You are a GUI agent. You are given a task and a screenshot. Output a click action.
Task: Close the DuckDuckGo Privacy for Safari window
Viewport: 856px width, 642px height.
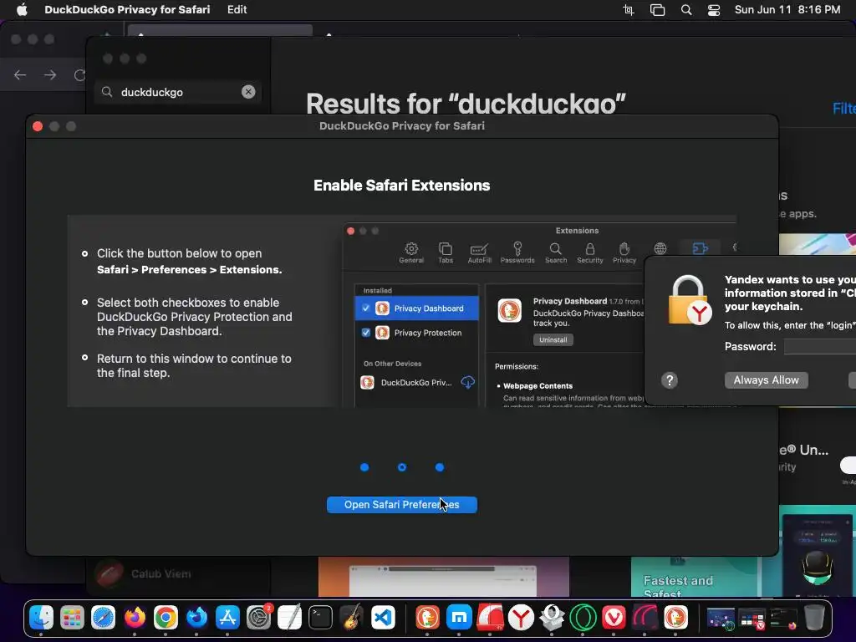coord(38,126)
